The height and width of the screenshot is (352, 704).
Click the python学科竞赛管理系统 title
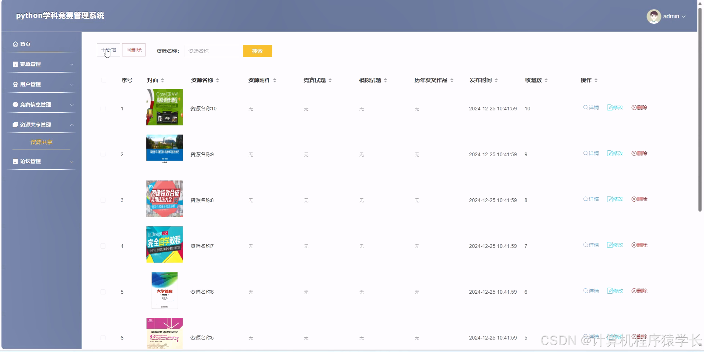[60, 15]
